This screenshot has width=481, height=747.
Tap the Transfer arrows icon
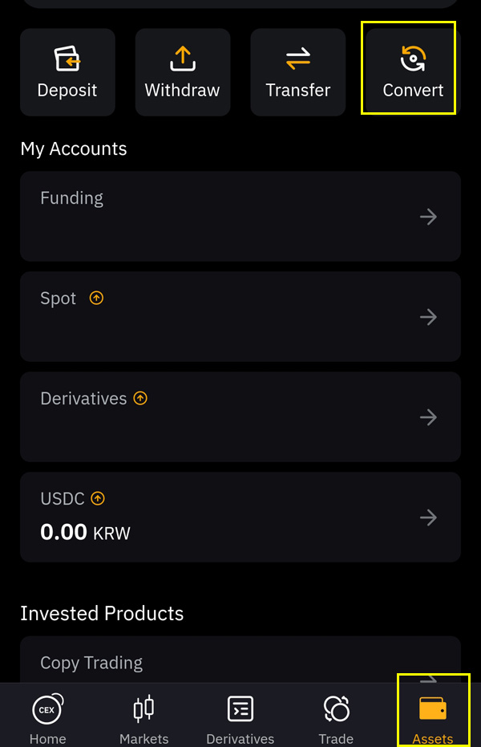click(x=298, y=59)
